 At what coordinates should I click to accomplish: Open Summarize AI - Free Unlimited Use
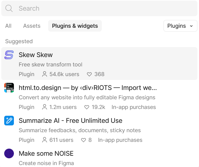pos(70,121)
